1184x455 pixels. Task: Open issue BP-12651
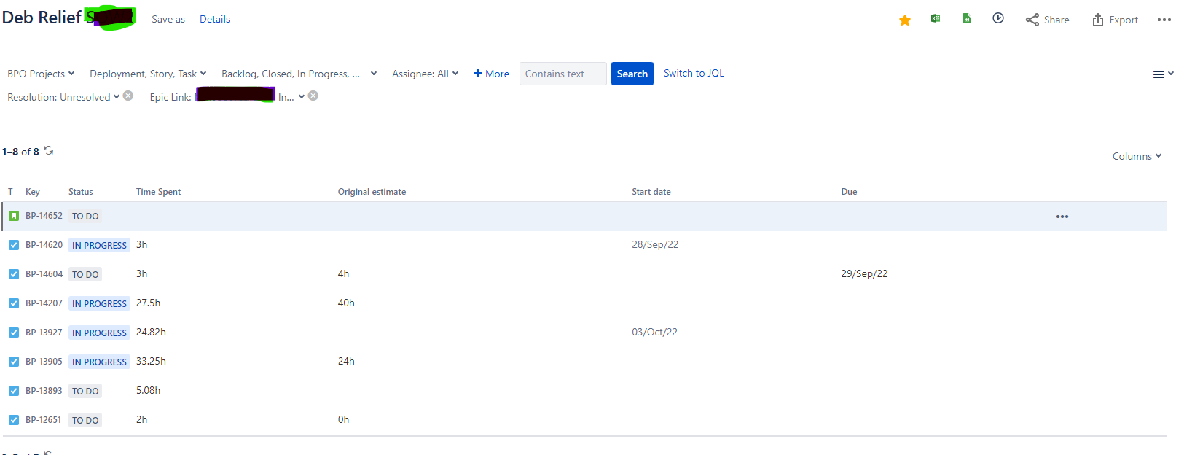click(x=43, y=420)
